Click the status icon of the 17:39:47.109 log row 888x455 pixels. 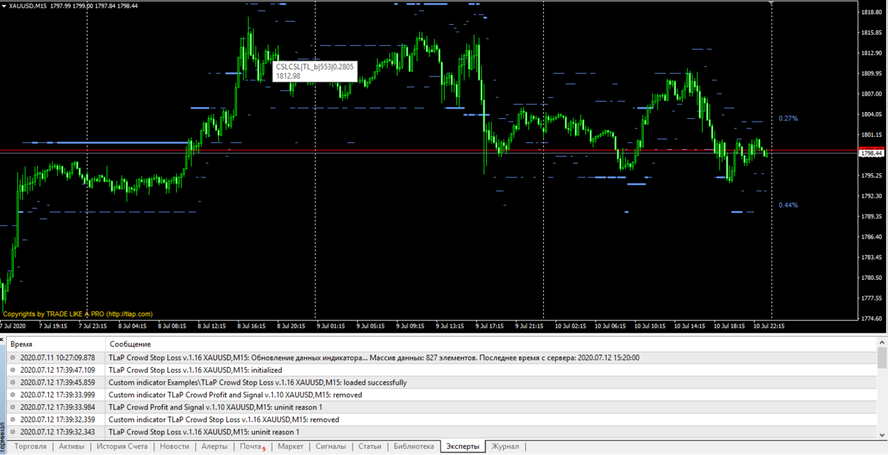[x=12, y=370]
